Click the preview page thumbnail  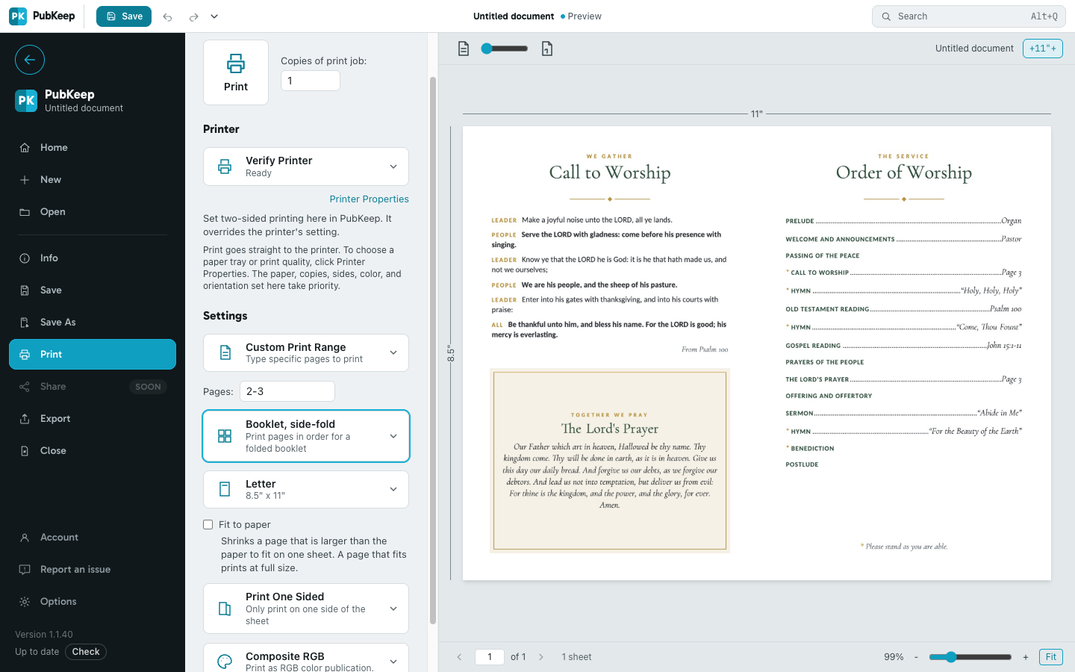click(x=757, y=353)
